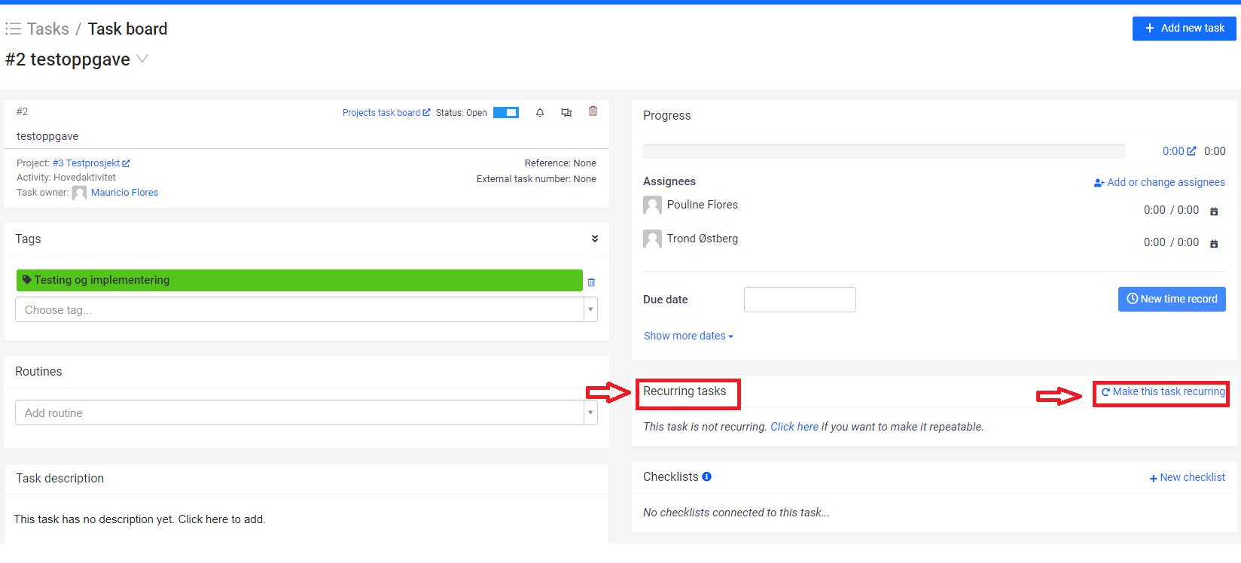Expand Show more dates

click(688, 336)
